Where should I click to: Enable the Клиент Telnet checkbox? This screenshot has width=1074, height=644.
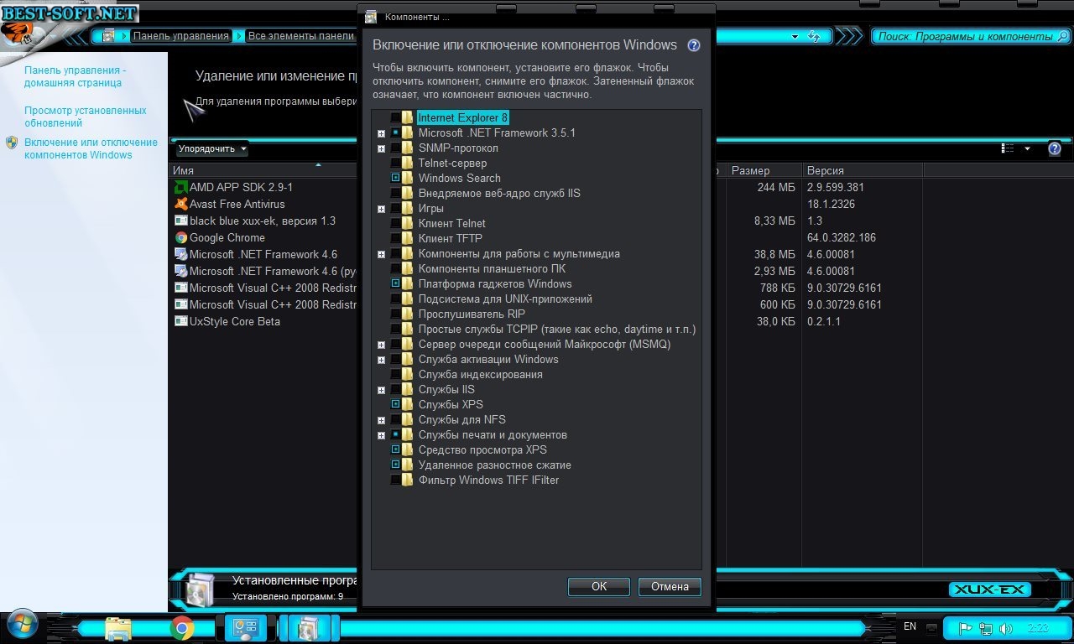point(395,223)
